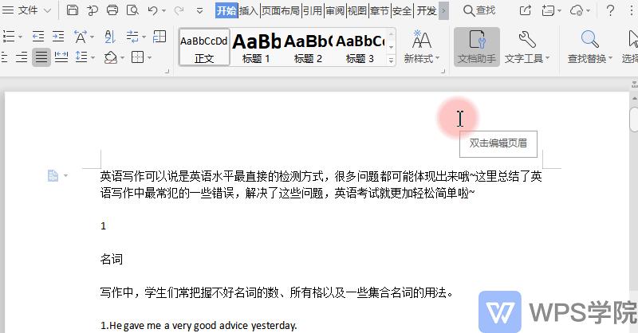The height and width of the screenshot is (333, 638).
Task: Open the styles pane dialog launcher
Action: click(443, 71)
